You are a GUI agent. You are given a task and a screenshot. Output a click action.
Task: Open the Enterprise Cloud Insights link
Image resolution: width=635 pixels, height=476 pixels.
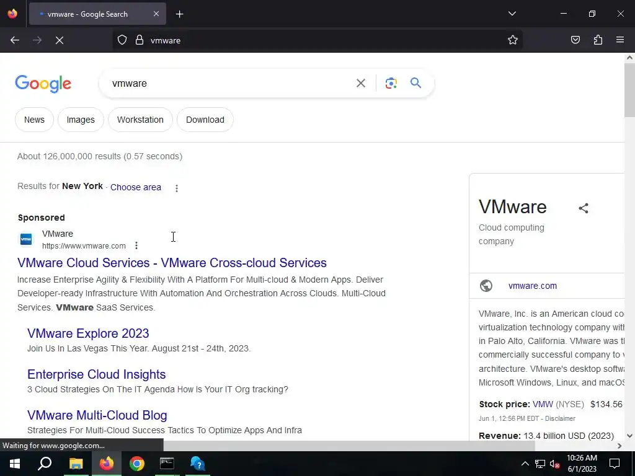(x=96, y=374)
